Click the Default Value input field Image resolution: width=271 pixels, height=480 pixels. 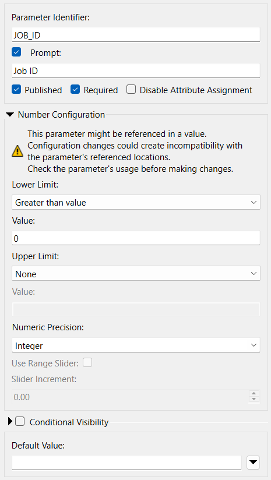coord(127,463)
